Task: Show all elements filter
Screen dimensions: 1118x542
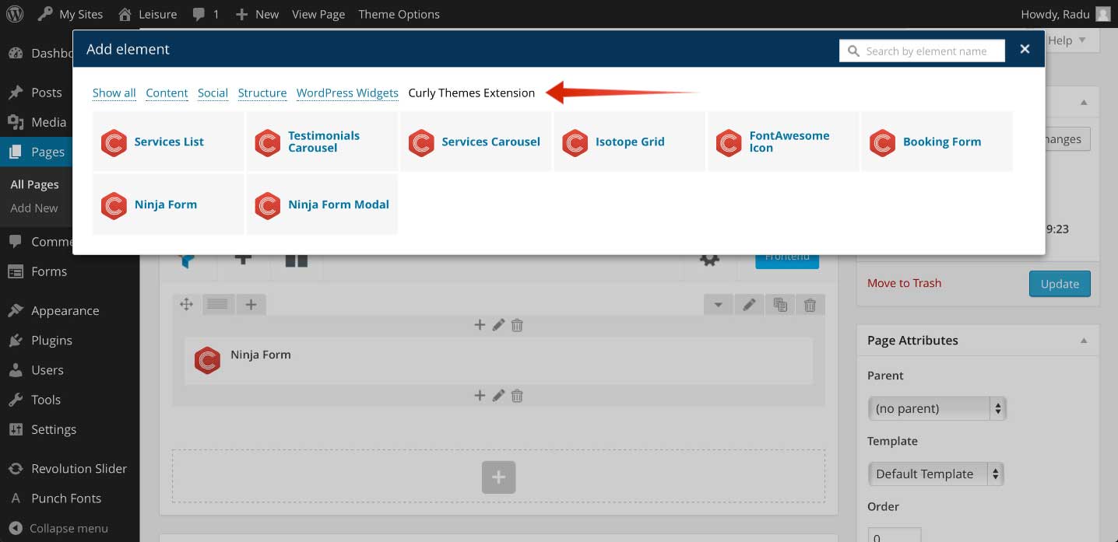Action: [x=114, y=93]
